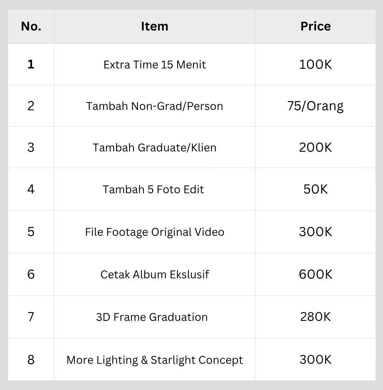Select 'Tambah Non-Grad/Person' item text
Screen dimensions: 383x390
(x=155, y=106)
